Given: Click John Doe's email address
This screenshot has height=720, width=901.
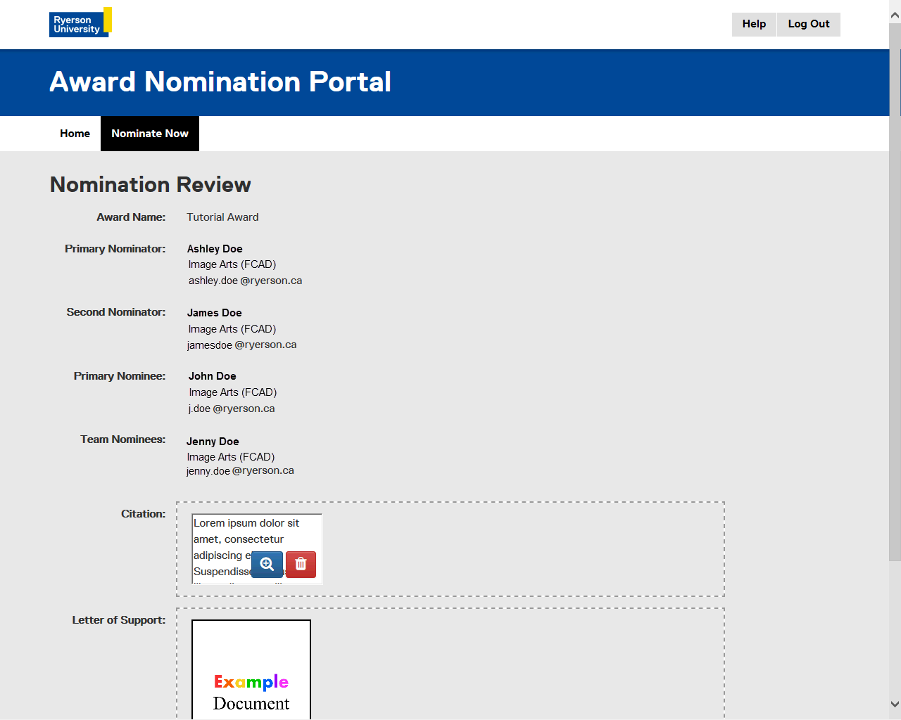Looking at the screenshot, I should (x=232, y=409).
